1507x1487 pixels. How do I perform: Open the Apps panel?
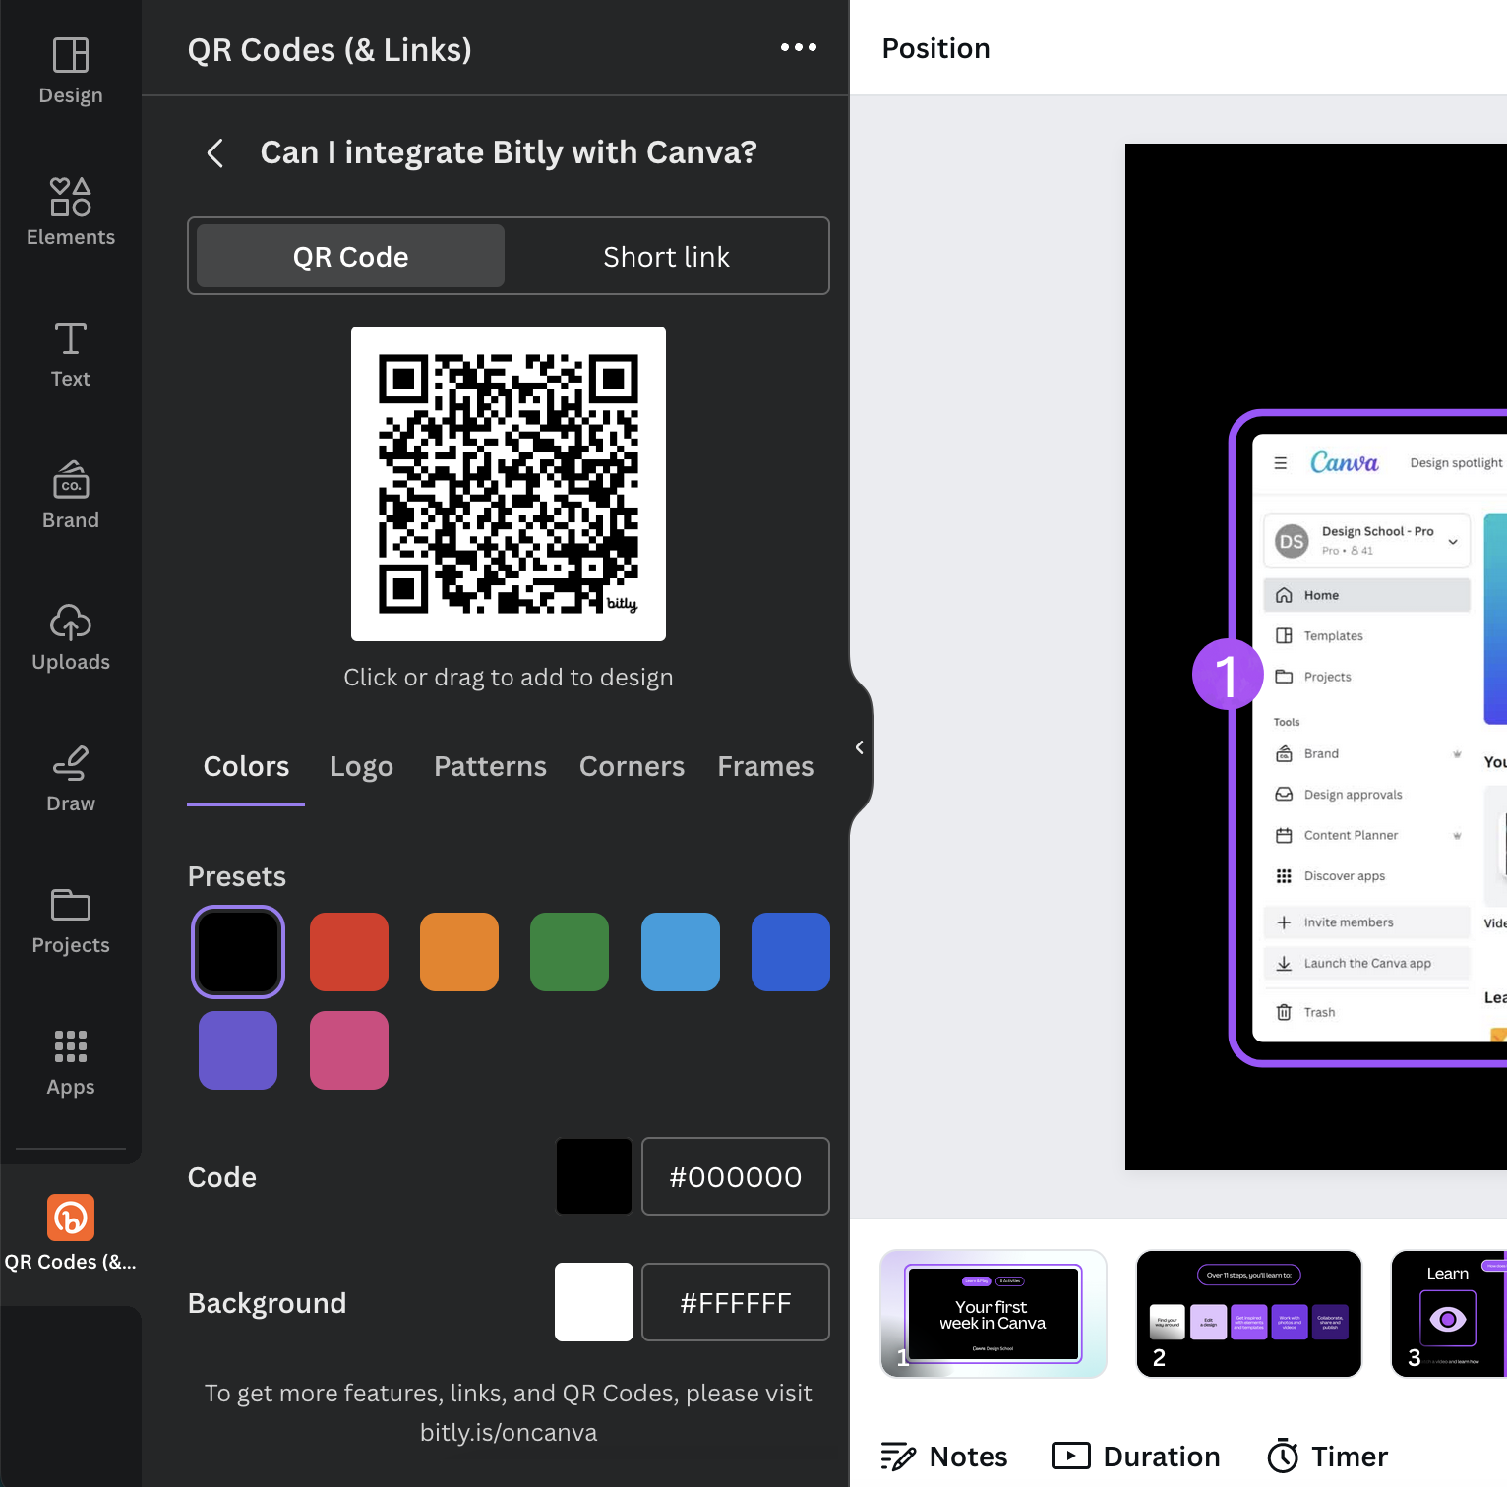point(71,1062)
